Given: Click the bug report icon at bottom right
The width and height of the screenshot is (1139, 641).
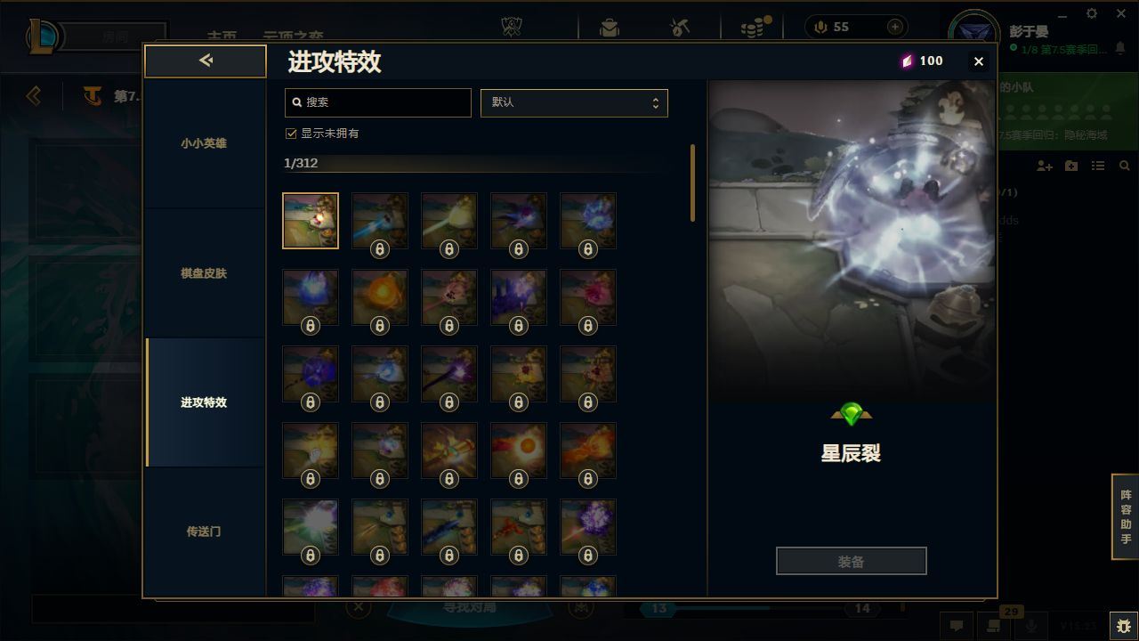Looking at the screenshot, I should tap(1123, 626).
